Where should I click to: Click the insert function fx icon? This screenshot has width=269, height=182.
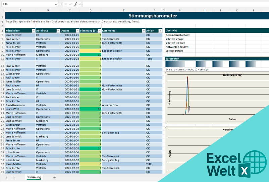[x=76, y=4]
